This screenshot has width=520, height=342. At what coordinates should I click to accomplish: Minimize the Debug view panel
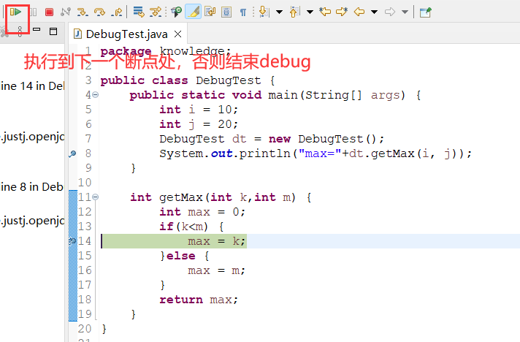point(37,29)
